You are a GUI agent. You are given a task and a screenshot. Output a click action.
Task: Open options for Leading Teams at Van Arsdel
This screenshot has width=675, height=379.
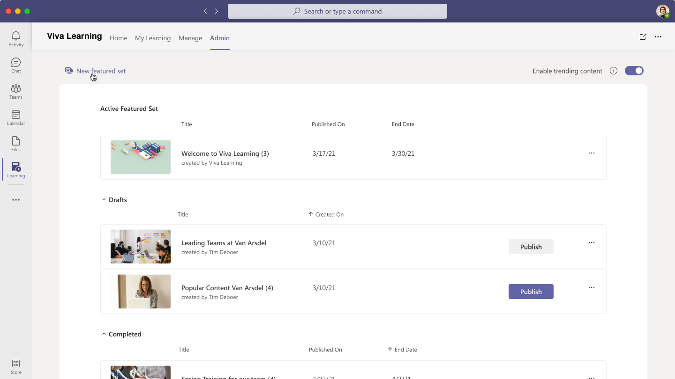592,242
